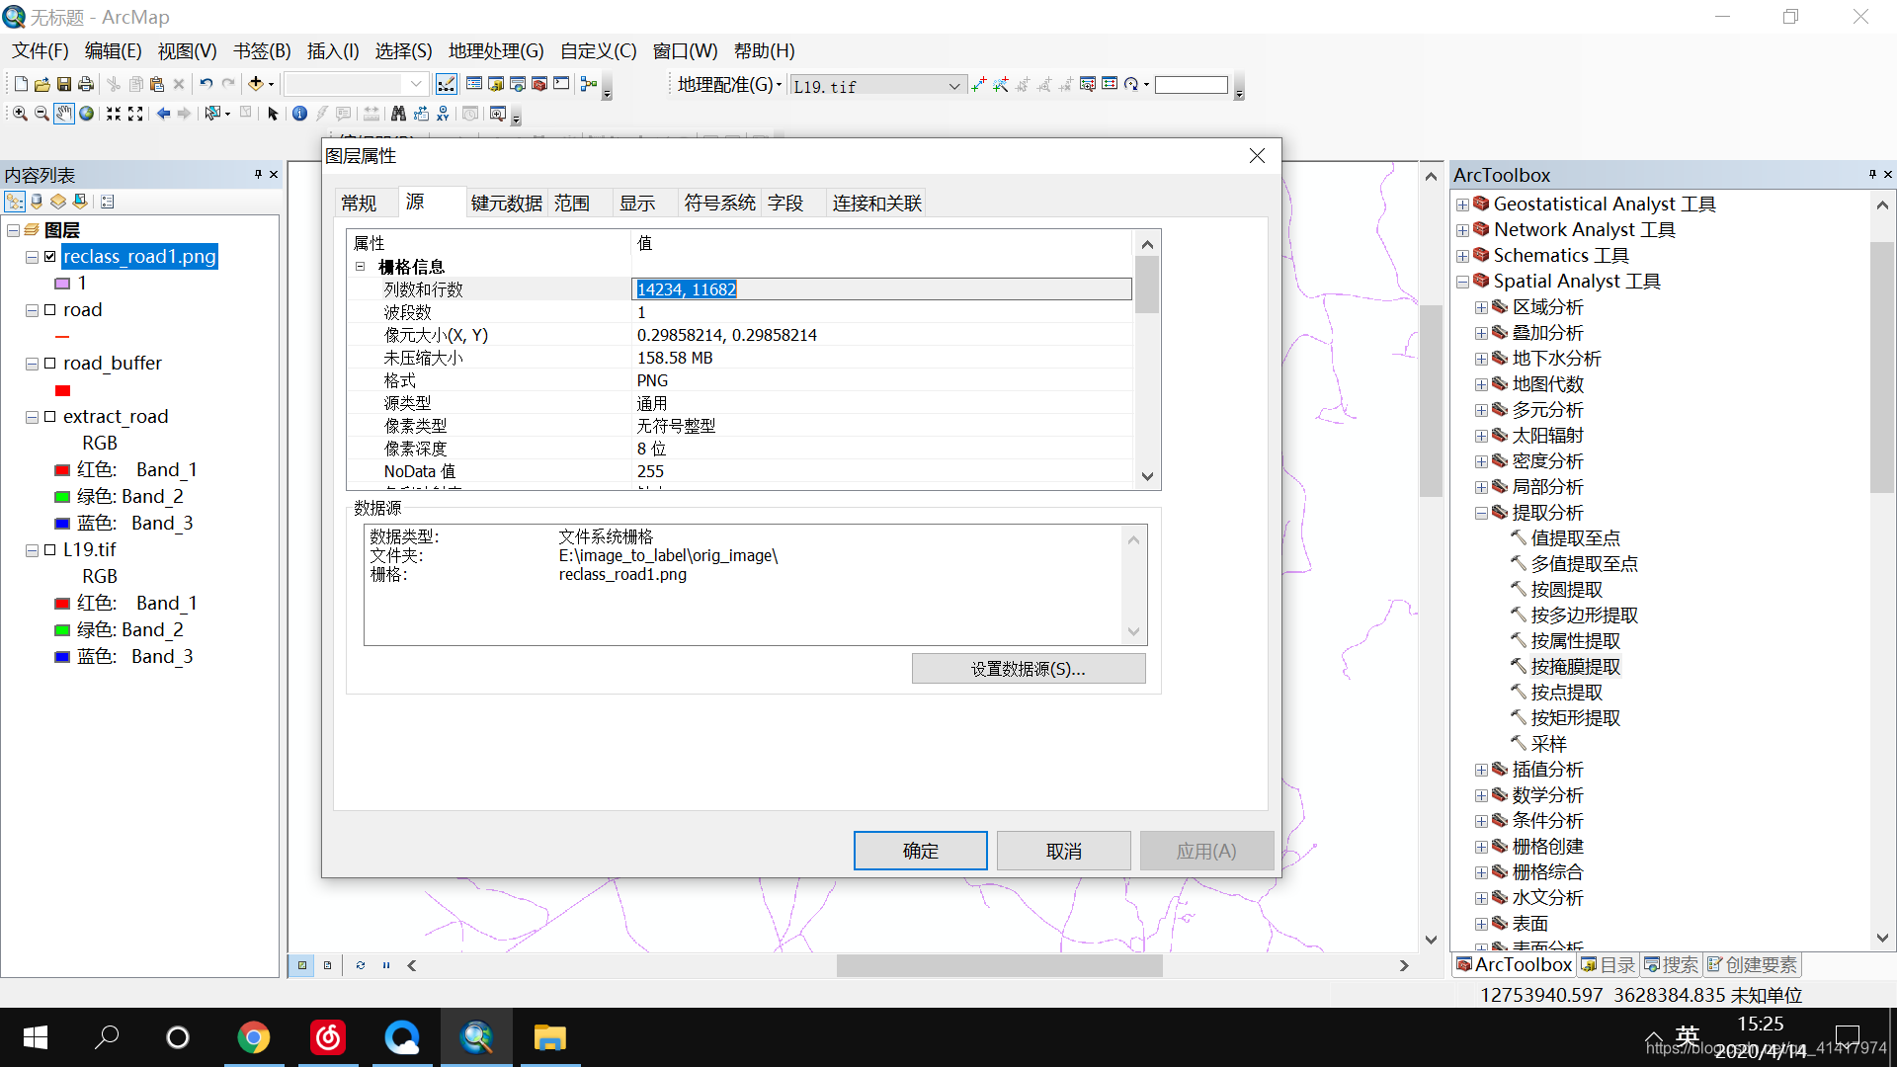The height and width of the screenshot is (1067, 1897).
Task: Switch contents list to List By Selection
Action: click(x=80, y=202)
